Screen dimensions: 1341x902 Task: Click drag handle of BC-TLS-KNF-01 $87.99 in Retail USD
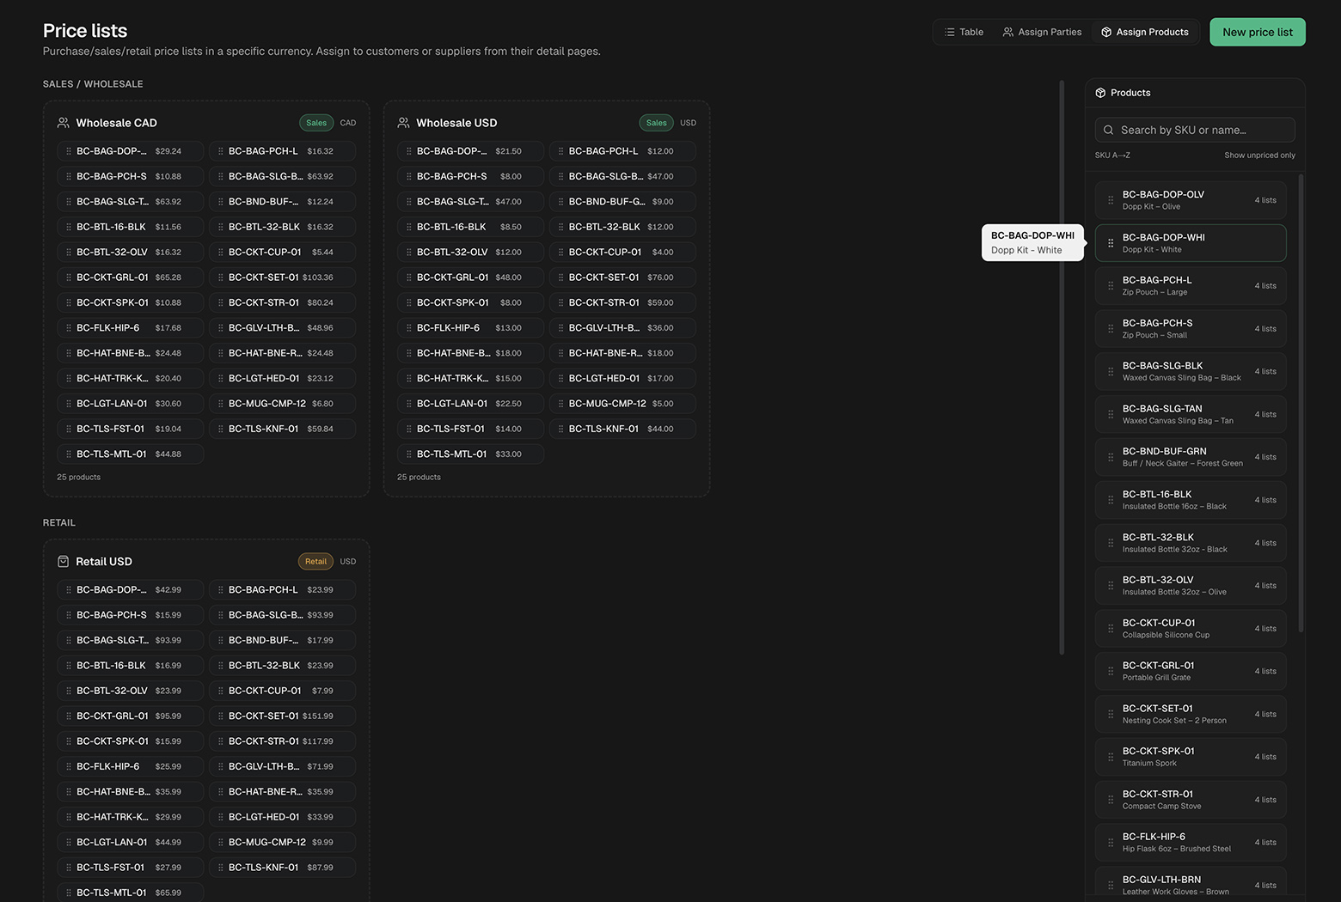tap(221, 868)
